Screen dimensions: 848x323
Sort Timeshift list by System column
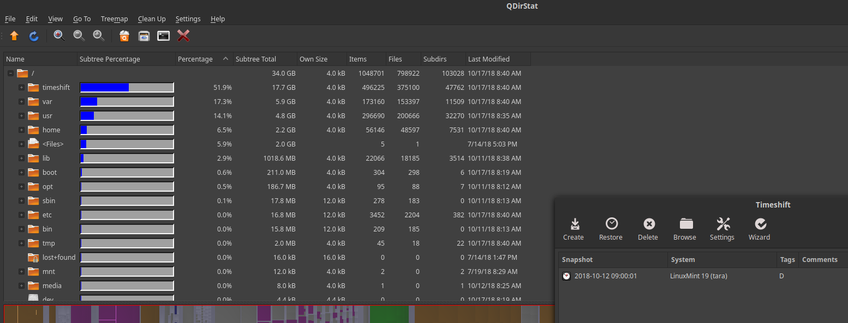click(722, 260)
